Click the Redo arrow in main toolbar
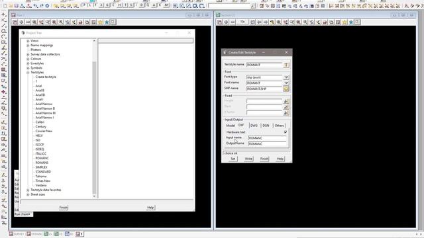 (41, 6)
